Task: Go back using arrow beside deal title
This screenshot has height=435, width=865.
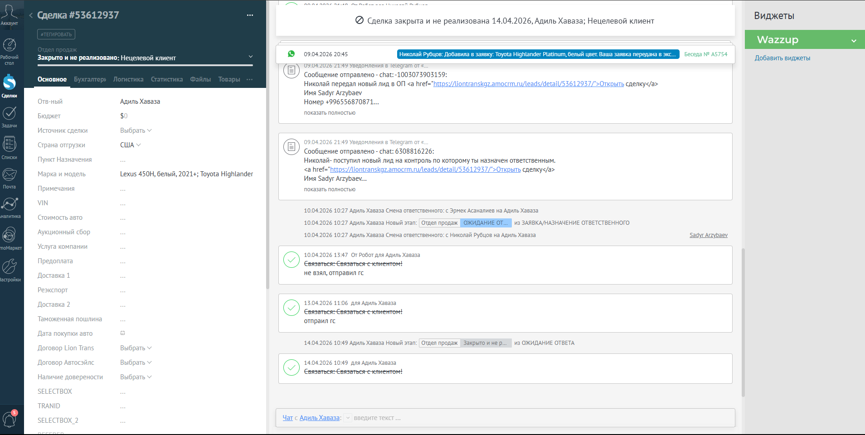Action: (31, 15)
